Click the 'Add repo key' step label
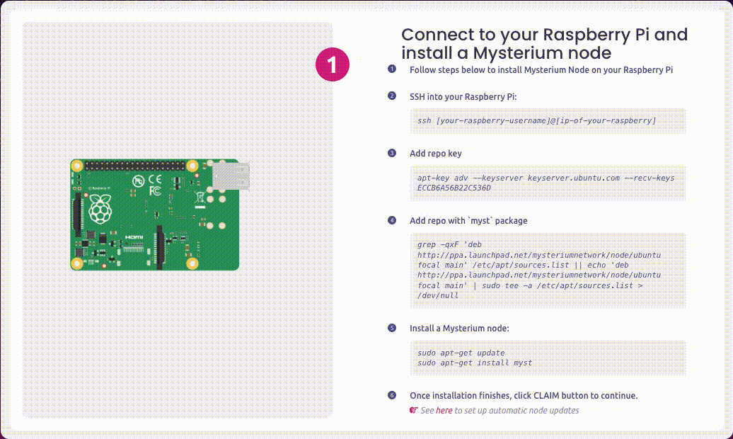 coord(435,154)
